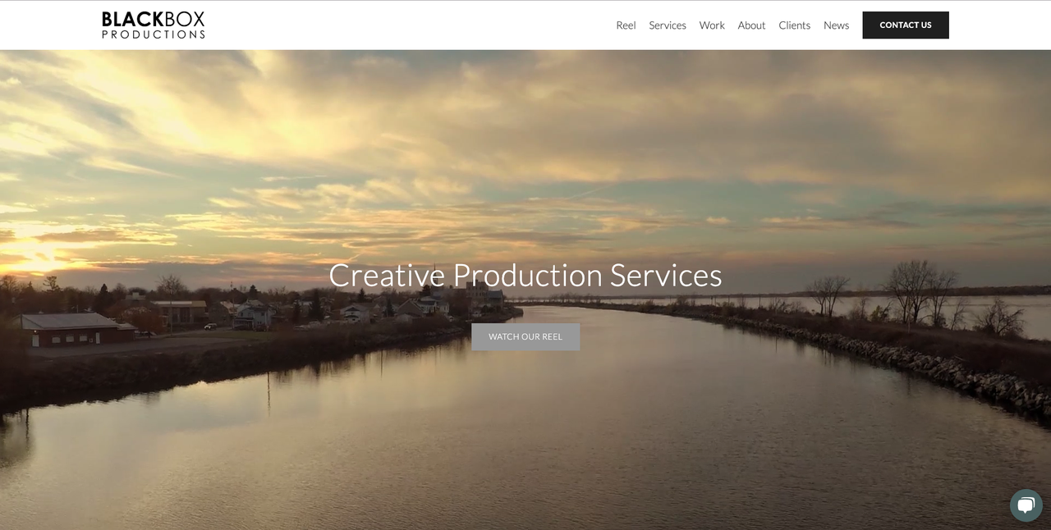Visit the Clients section
Viewport: 1051px width, 530px height.
[x=794, y=25]
